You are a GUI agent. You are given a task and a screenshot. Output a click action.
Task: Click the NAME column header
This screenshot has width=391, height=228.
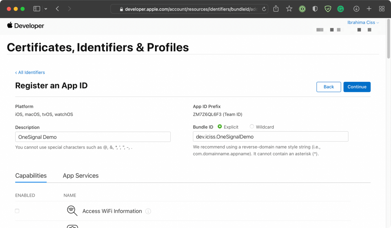(70, 195)
